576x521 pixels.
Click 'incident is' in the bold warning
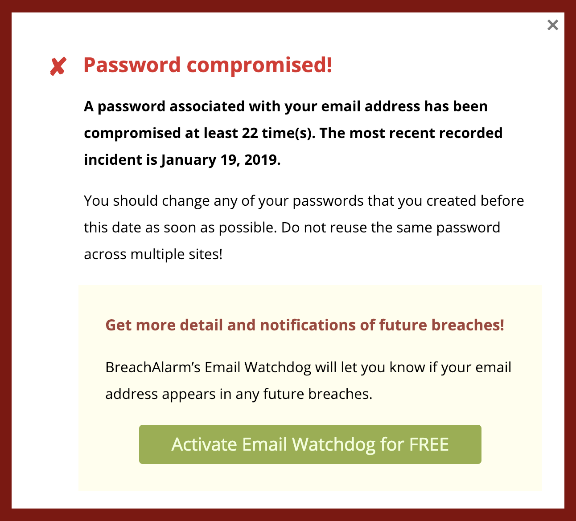click(120, 160)
